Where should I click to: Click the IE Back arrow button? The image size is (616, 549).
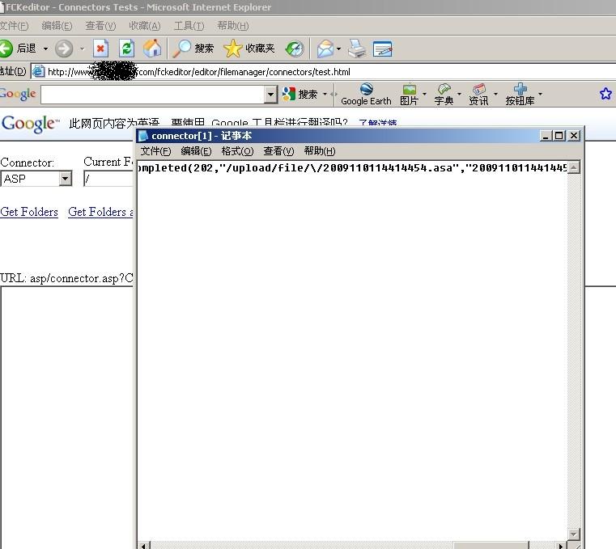point(6,49)
